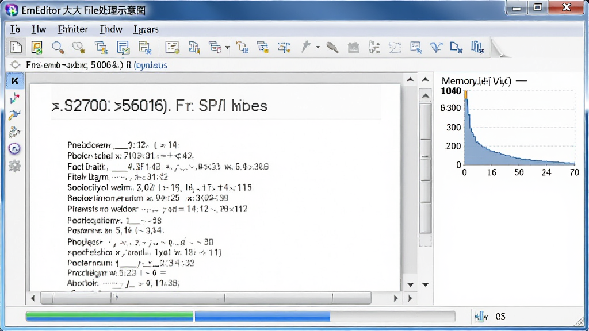Open the Ehniter menu
589x331 pixels.
72,29
